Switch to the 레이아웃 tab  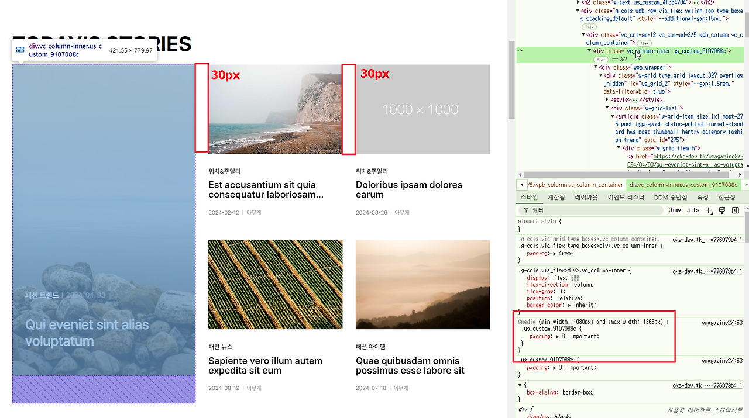point(586,198)
